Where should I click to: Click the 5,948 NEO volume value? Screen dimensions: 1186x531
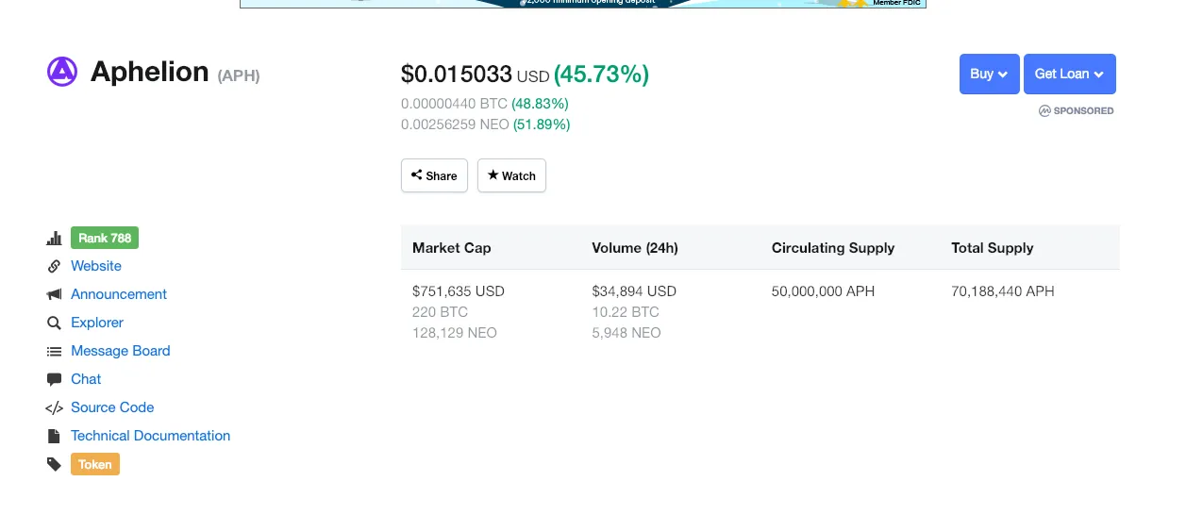[626, 333]
